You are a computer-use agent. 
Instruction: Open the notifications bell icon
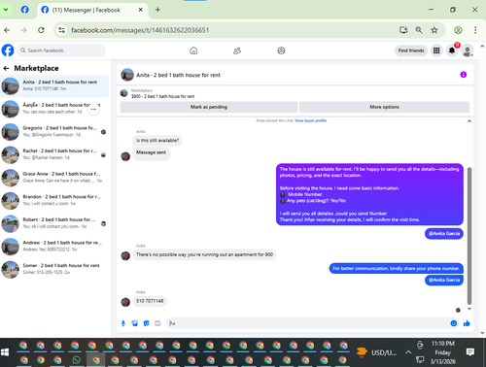pos(452,50)
